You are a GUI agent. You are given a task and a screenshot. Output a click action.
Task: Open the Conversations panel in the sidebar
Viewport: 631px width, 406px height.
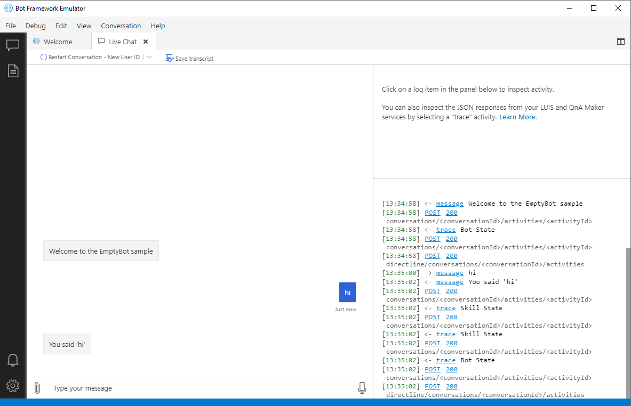click(x=13, y=45)
